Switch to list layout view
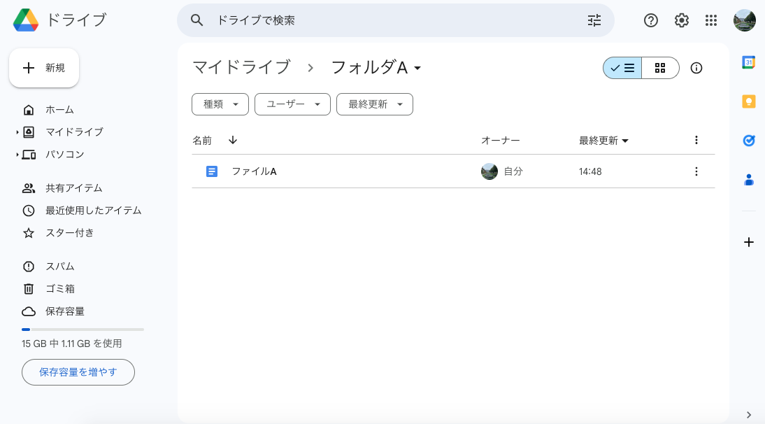Screen dimensions: 765x424 point(622,68)
